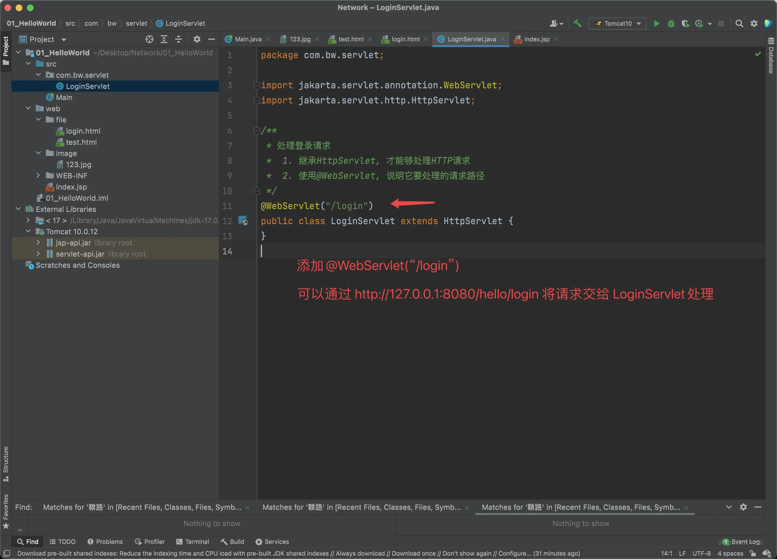Select opened file locate target icon

pos(149,39)
